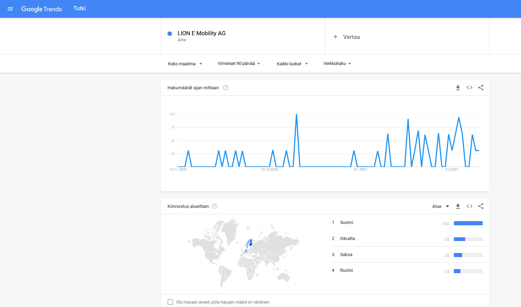
Task: Open the hamburger main menu
Action: coord(10,9)
